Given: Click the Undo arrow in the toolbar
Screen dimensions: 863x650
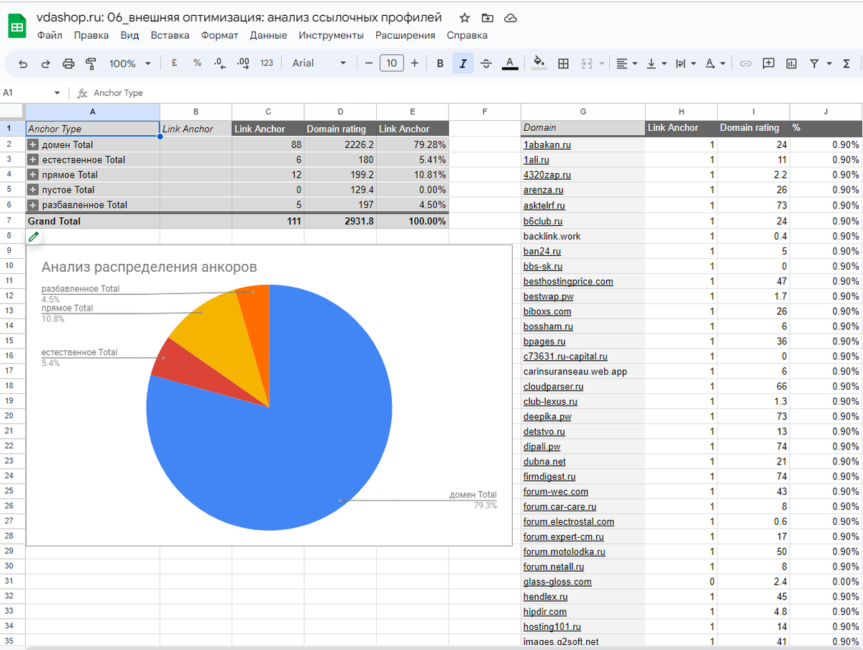Looking at the screenshot, I should [23, 63].
